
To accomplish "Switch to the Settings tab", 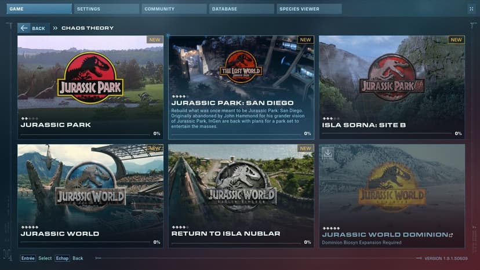I will click(x=107, y=9).
